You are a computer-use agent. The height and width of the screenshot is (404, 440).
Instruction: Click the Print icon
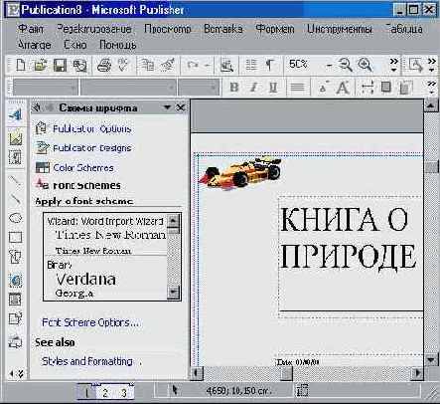[104, 65]
